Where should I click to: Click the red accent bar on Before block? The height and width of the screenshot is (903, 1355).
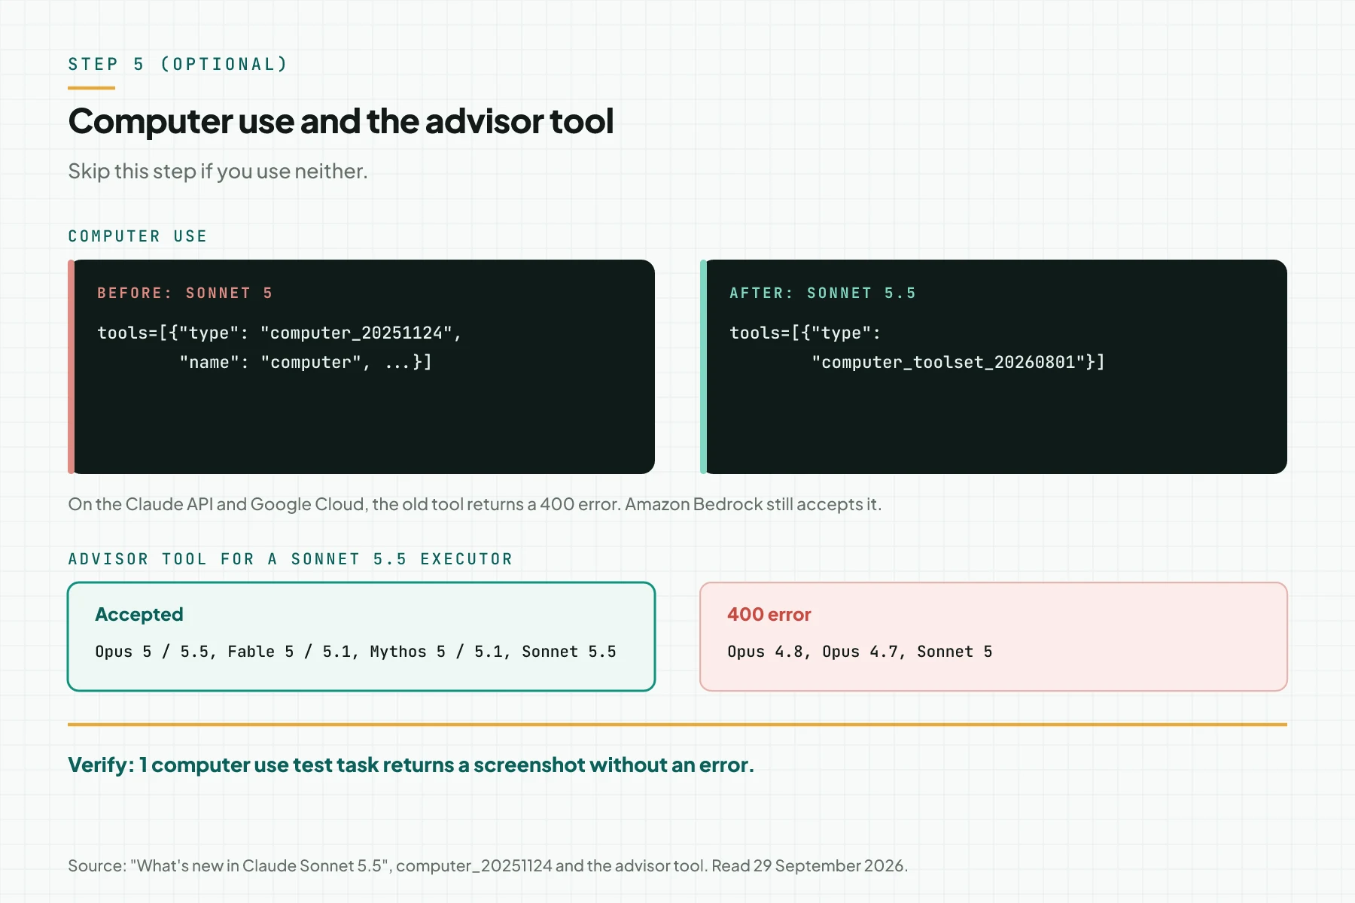(71, 366)
